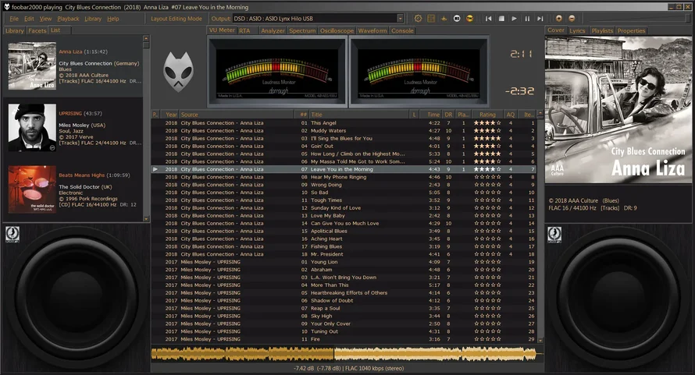Image resolution: width=695 pixels, height=375 pixels.
Task: Switch to the Lyrics tab
Action: [577, 30]
